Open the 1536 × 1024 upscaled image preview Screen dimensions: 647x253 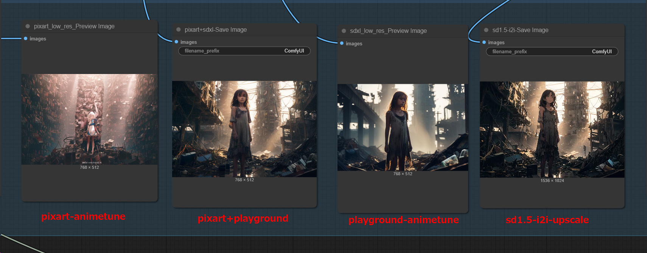coord(552,130)
